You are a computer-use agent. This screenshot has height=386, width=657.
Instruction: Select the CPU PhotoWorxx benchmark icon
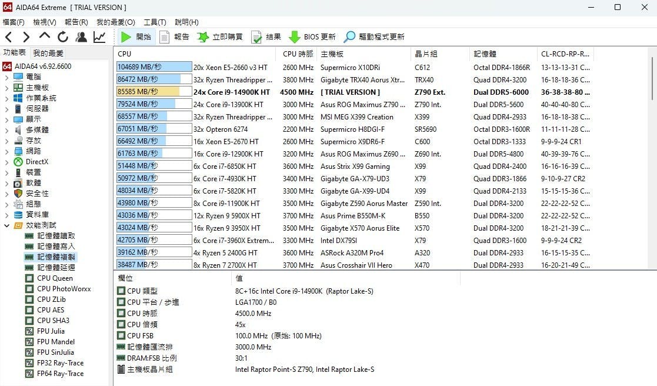[x=29, y=289]
